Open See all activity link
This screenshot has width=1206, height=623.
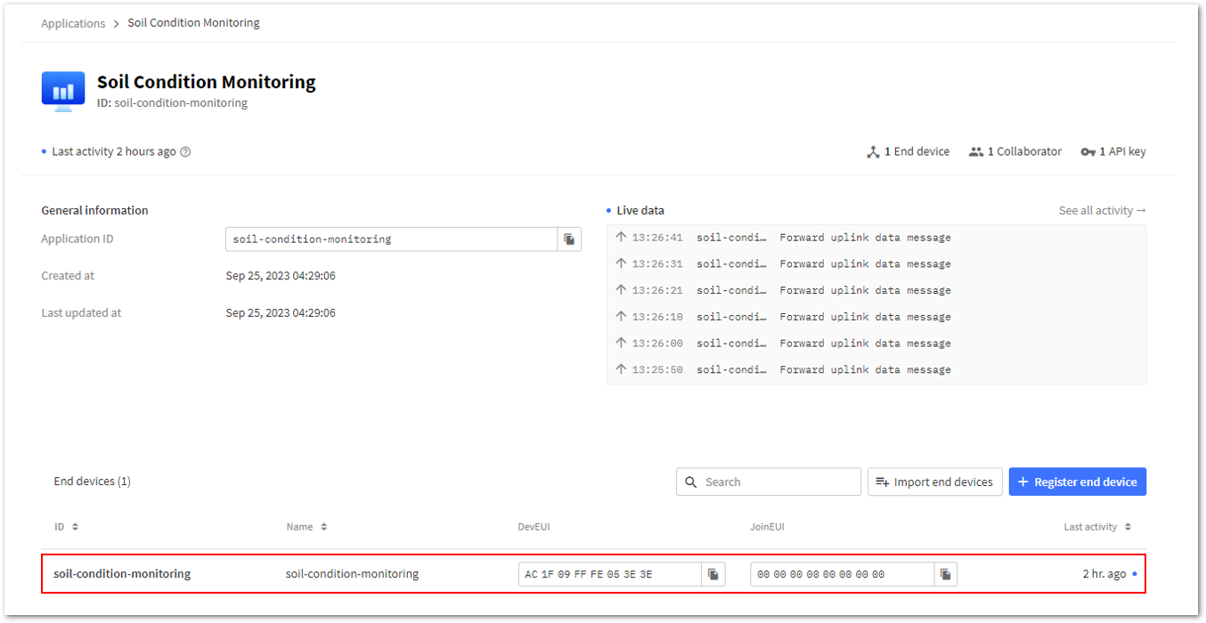(1103, 211)
